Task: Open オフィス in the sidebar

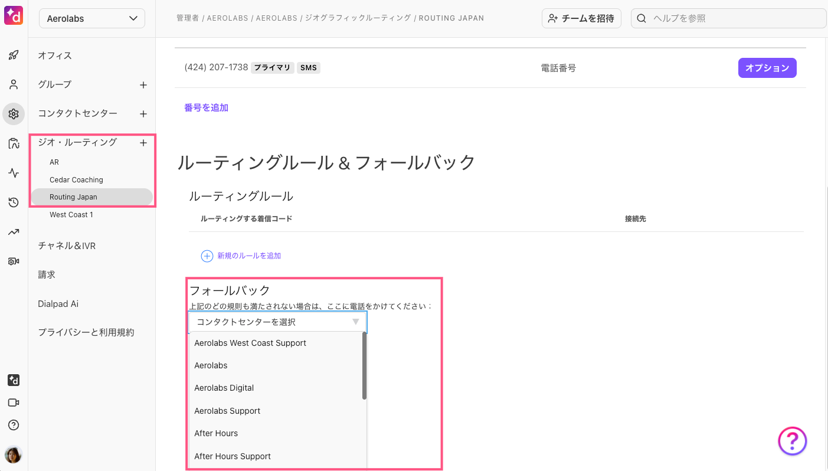Action: [x=55, y=55]
